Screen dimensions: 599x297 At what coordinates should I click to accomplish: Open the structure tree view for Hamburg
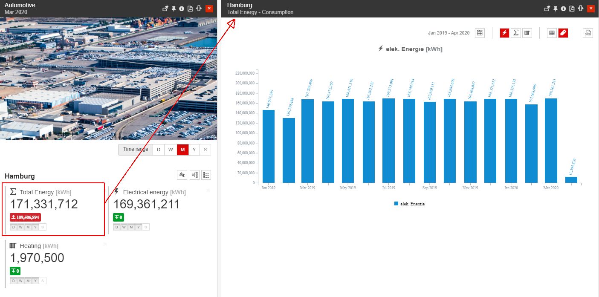(193, 175)
